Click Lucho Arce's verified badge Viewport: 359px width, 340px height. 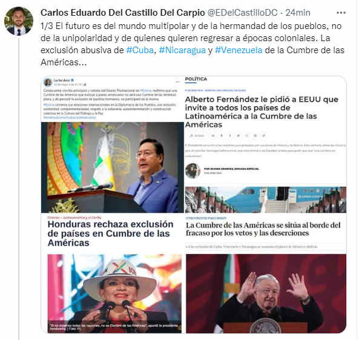pos(73,80)
